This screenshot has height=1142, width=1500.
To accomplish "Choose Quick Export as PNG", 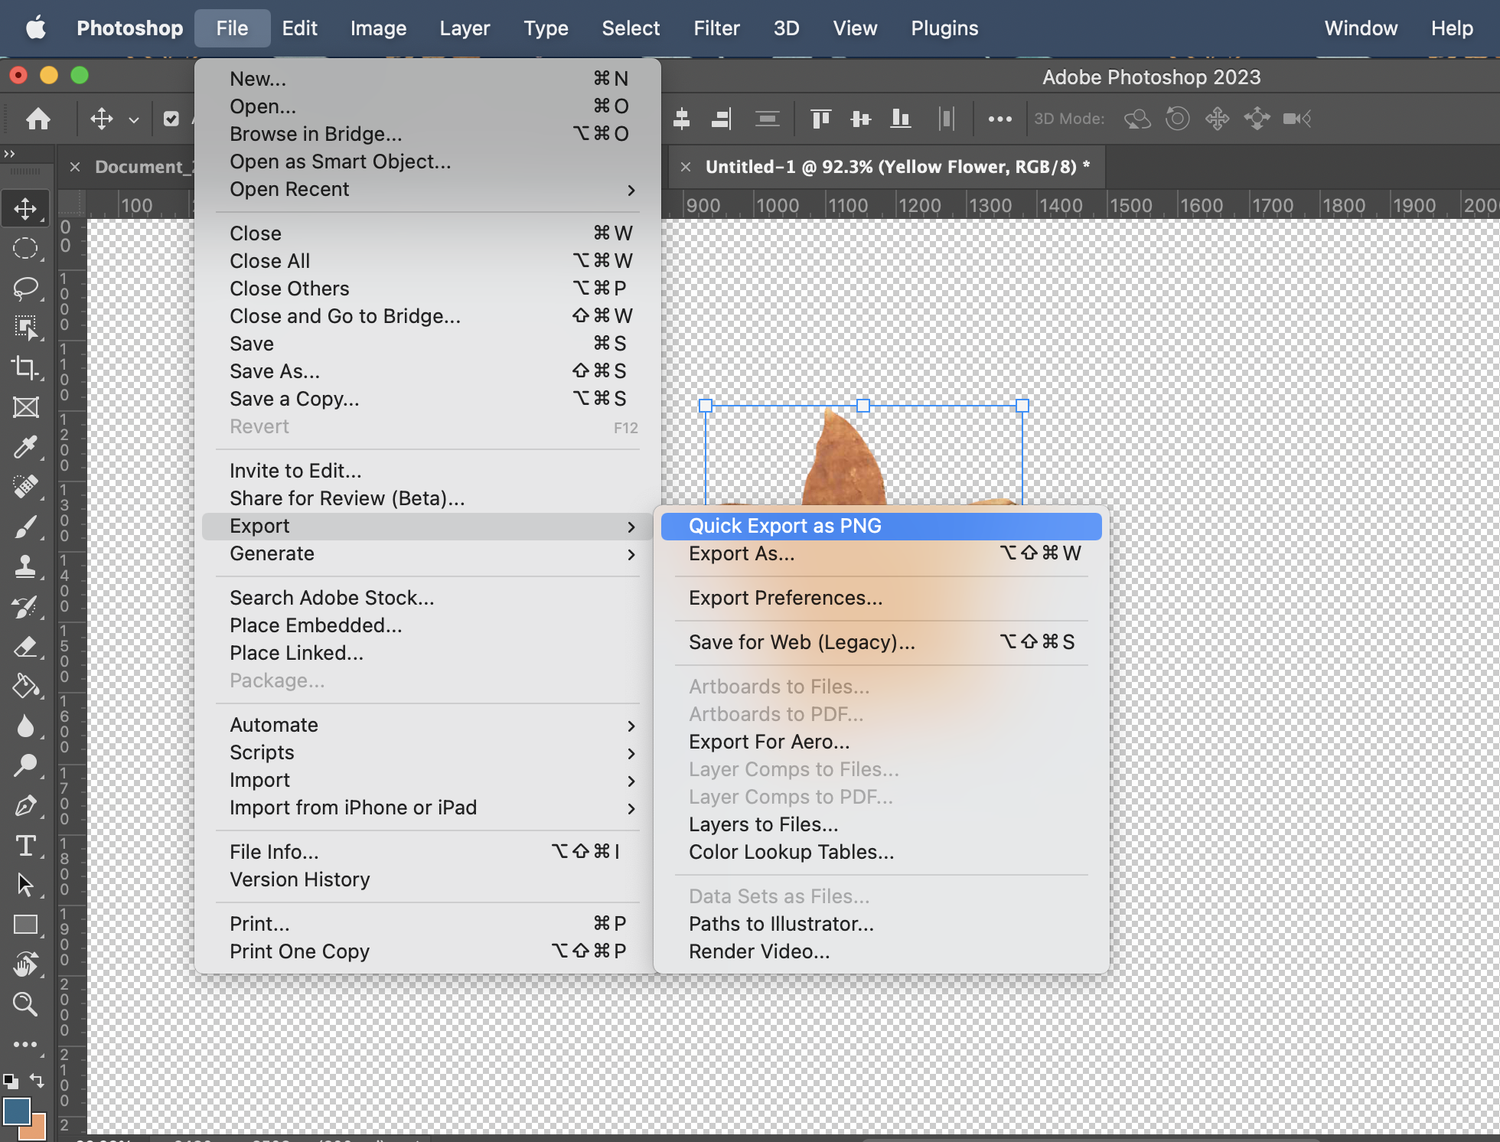I will click(x=784, y=526).
